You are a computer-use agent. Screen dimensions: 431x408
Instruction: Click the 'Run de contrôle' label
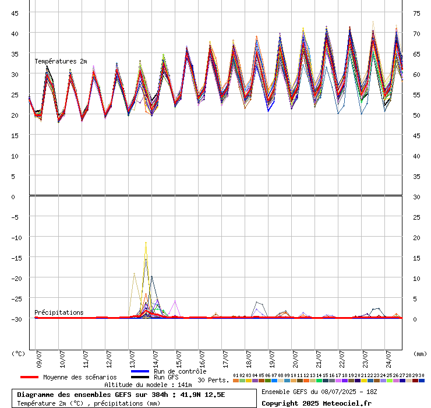point(180,371)
